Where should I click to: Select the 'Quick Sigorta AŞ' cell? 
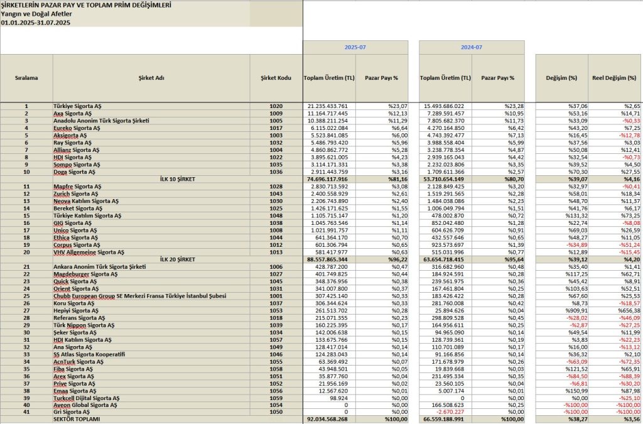pos(151,281)
